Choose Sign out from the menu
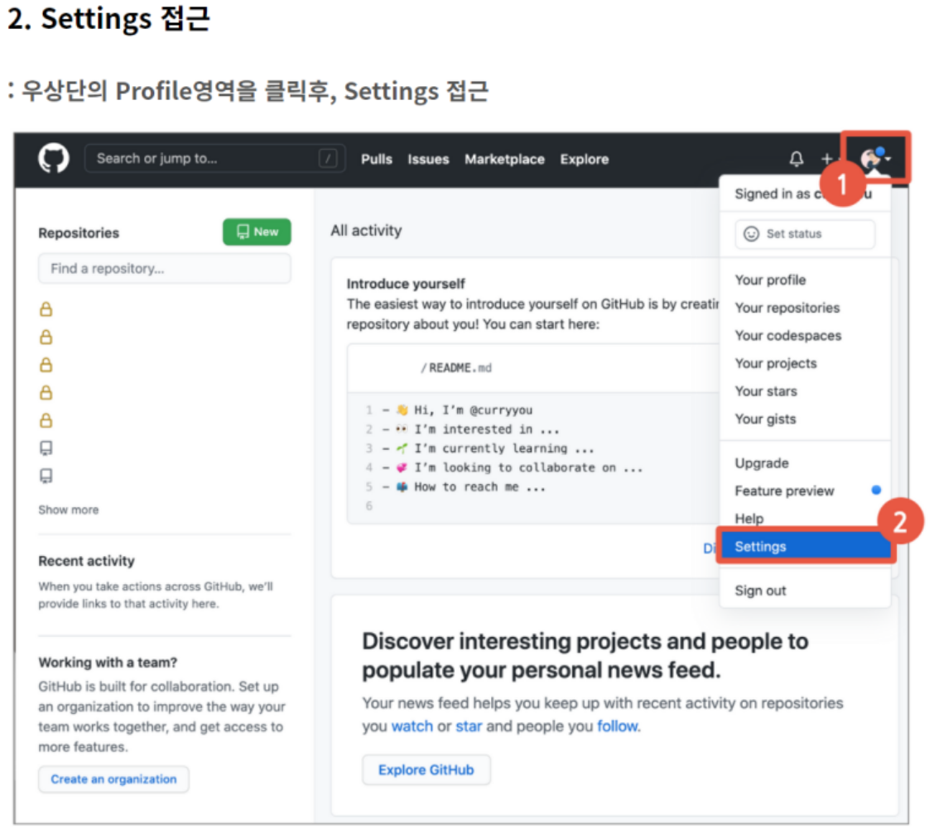This screenshot has height=834, width=934. coord(760,591)
